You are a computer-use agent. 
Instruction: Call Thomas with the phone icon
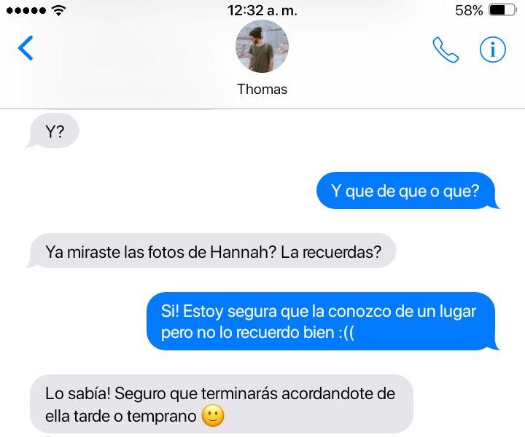[x=446, y=50]
